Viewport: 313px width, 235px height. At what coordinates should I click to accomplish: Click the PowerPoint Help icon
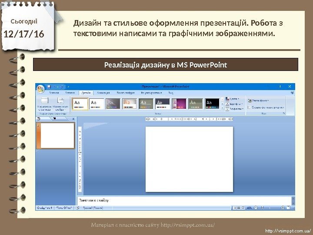[x=292, y=93]
